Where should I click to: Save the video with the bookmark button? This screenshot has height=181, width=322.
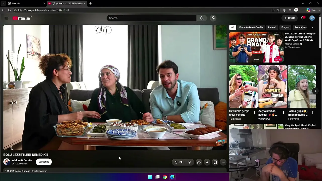tap(215, 162)
